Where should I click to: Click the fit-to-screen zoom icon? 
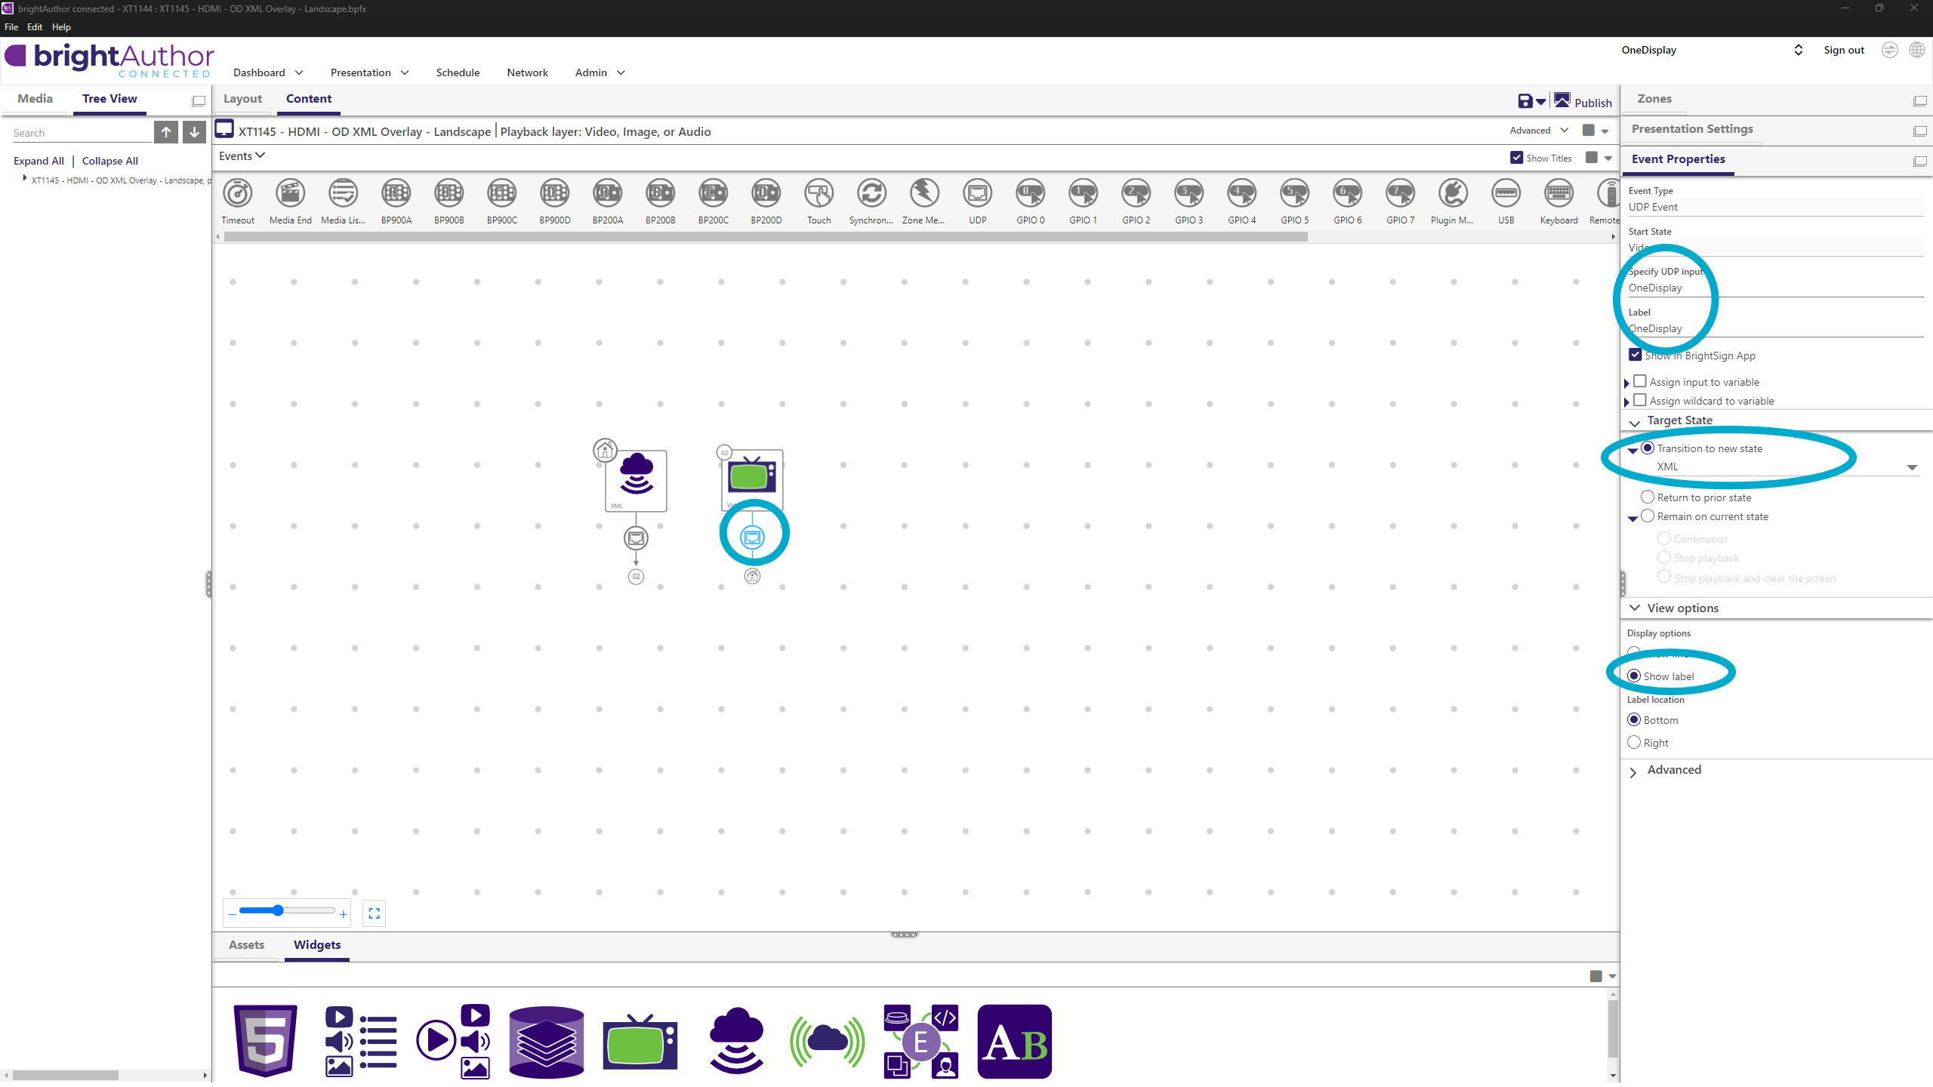374,913
